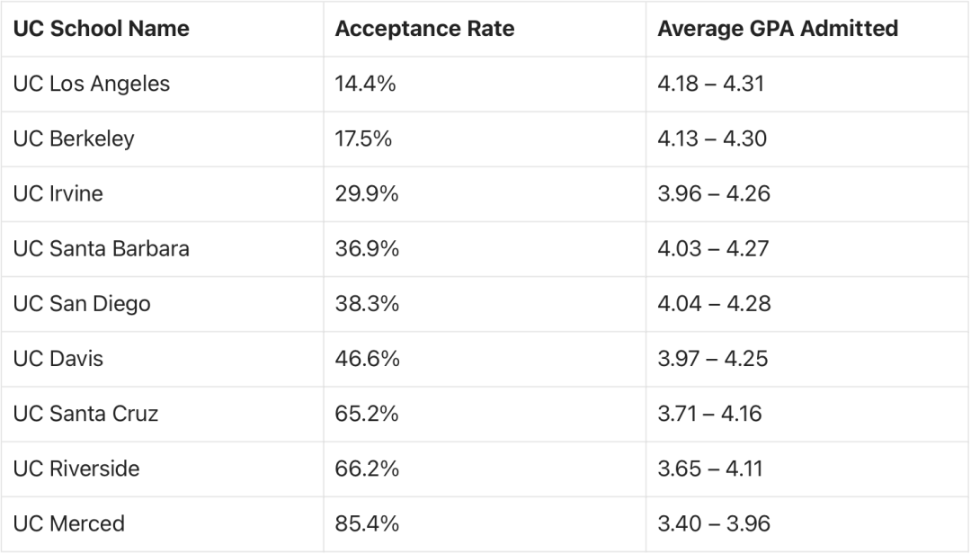
Task: Click the 4.18 – 4.31 GPA range
Action: [x=710, y=84]
